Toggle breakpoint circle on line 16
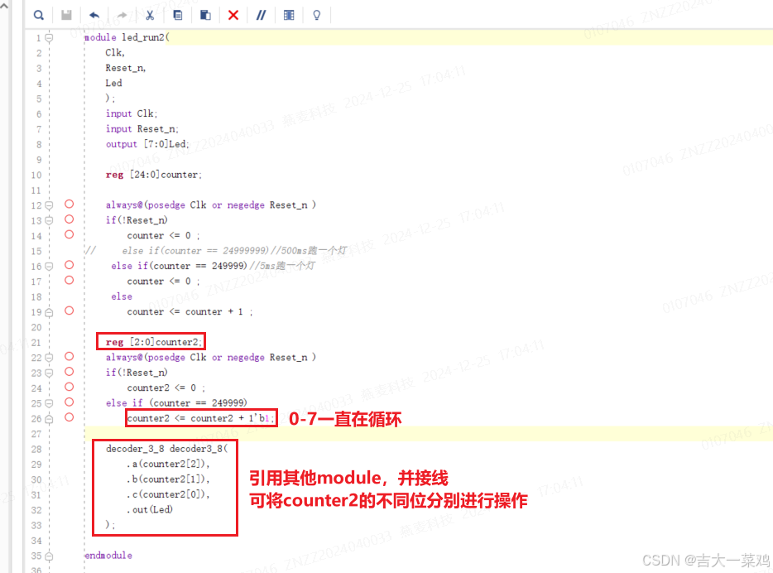Screen dimensions: 773x573 (69, 265)
